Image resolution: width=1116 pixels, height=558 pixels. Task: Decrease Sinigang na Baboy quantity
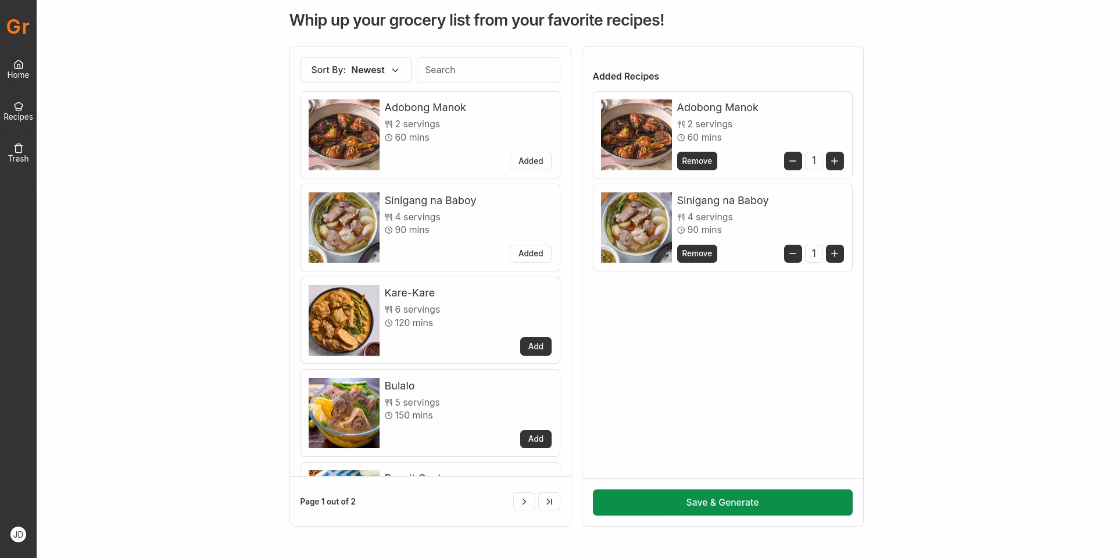(793, 253)
